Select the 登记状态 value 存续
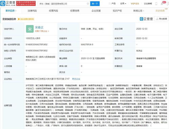169x129 pixels. click(x=92, y=29)
